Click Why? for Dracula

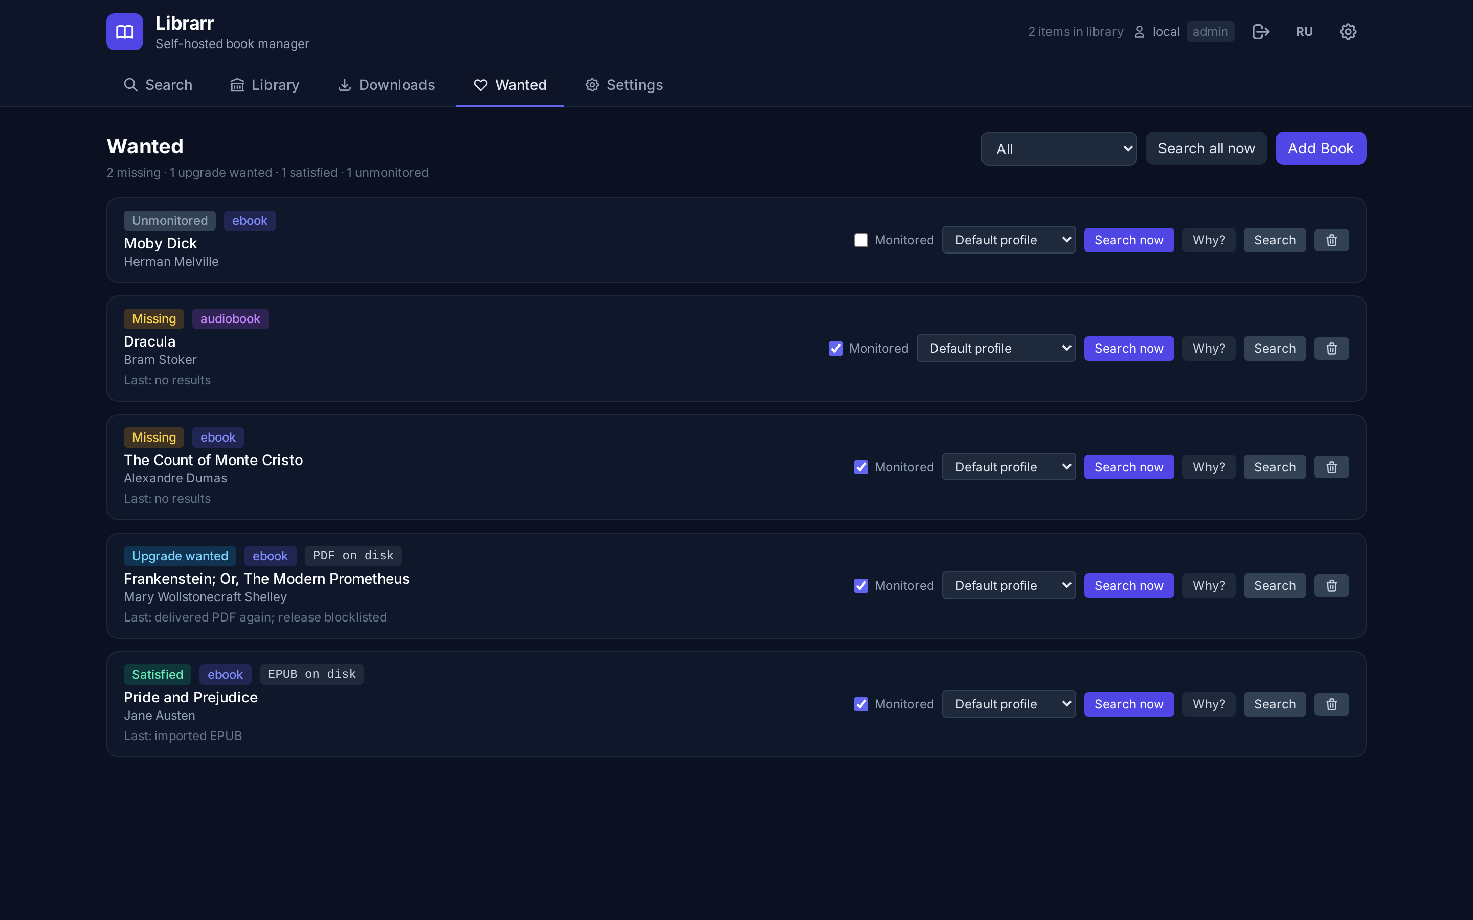pyautogui.click(x=1208, y=349)
